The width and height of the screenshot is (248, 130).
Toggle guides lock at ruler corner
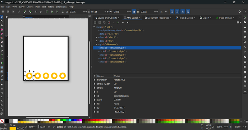[x=6, y=17]
